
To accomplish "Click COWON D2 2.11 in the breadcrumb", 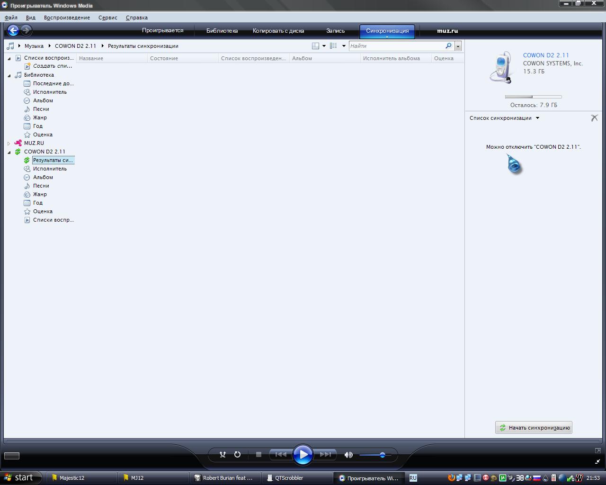I will point(75,46).
